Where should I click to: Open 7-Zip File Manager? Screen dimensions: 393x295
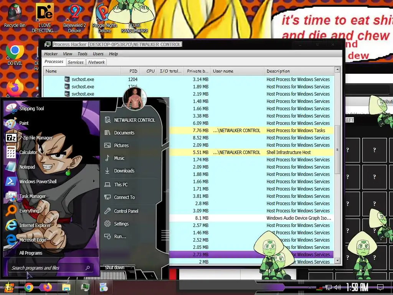click(x=51, y=138)
